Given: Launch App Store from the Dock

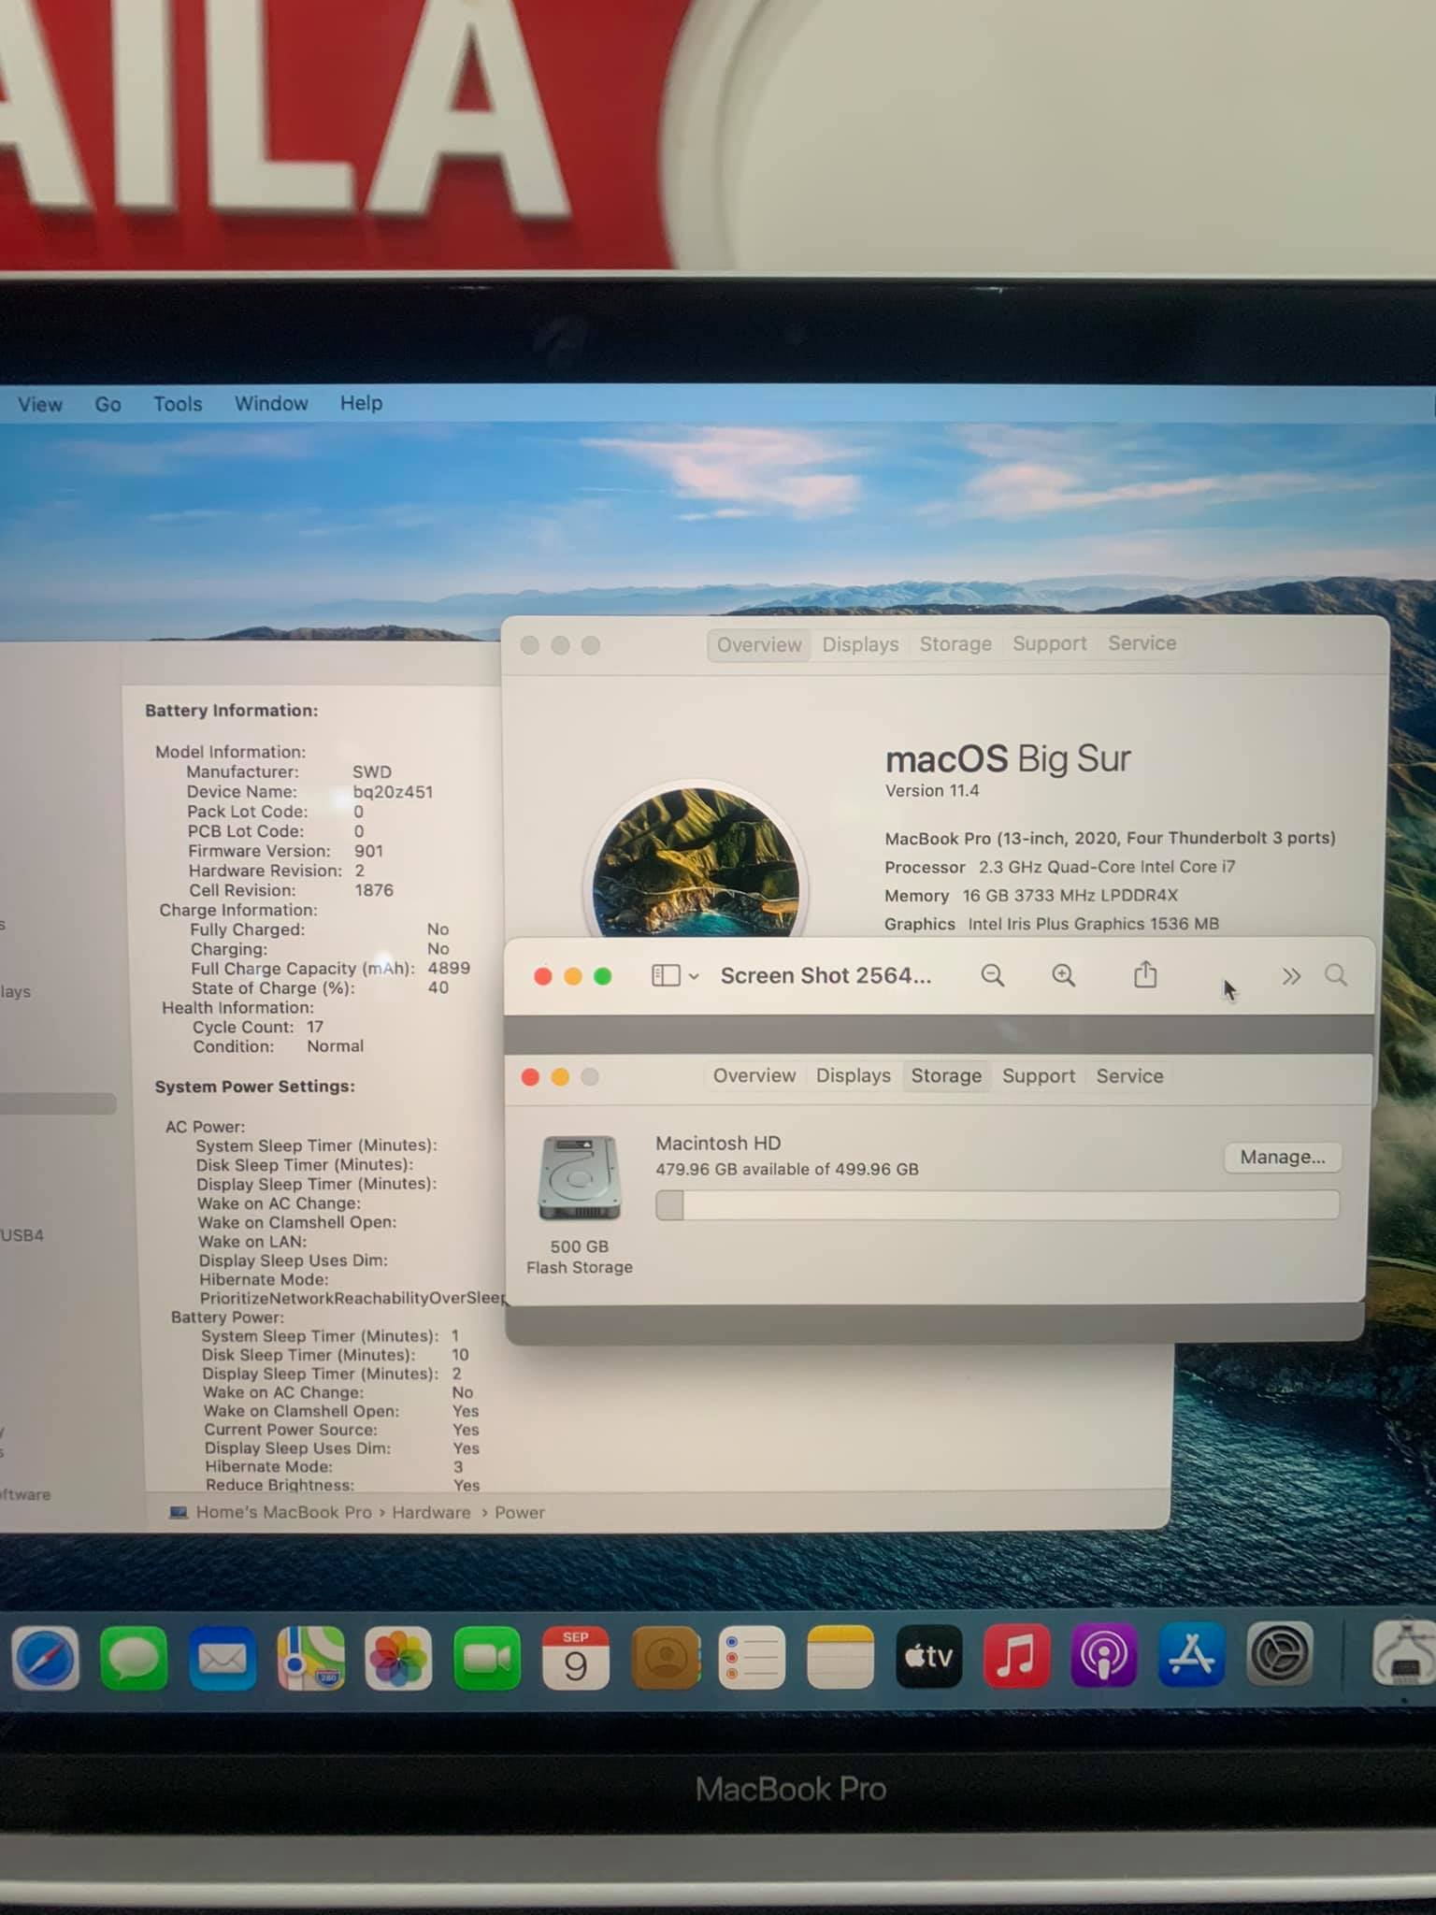Looking at the screenshot, I should point(1191,1656).
